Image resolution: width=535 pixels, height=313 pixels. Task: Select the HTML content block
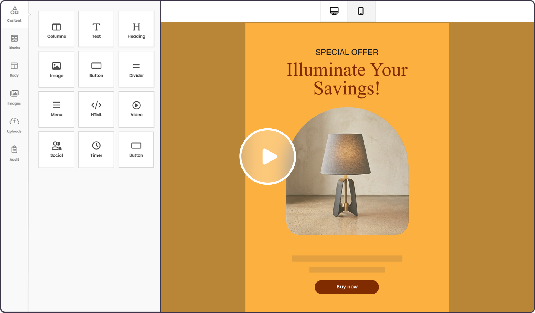(96, 109)
